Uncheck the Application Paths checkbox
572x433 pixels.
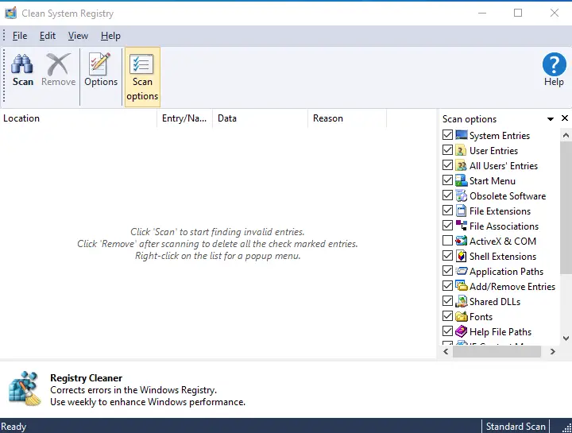click(x=447, y=271)
